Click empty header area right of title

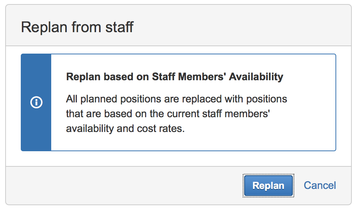[241, 27]
